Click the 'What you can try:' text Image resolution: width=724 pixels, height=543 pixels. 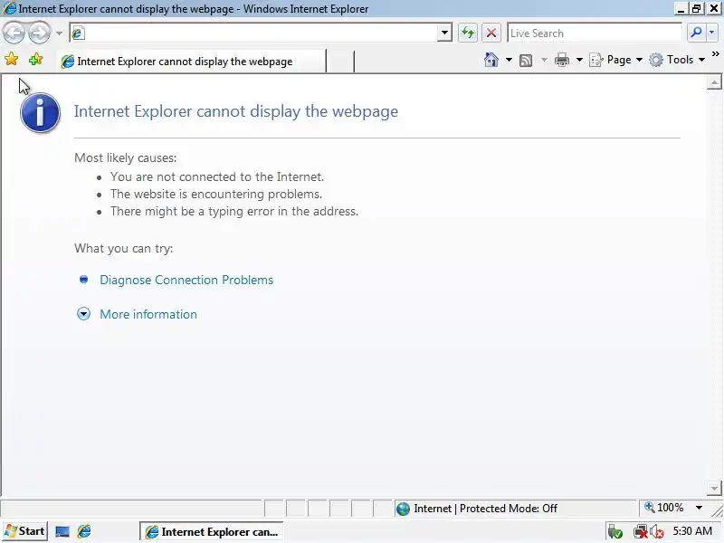124,248
